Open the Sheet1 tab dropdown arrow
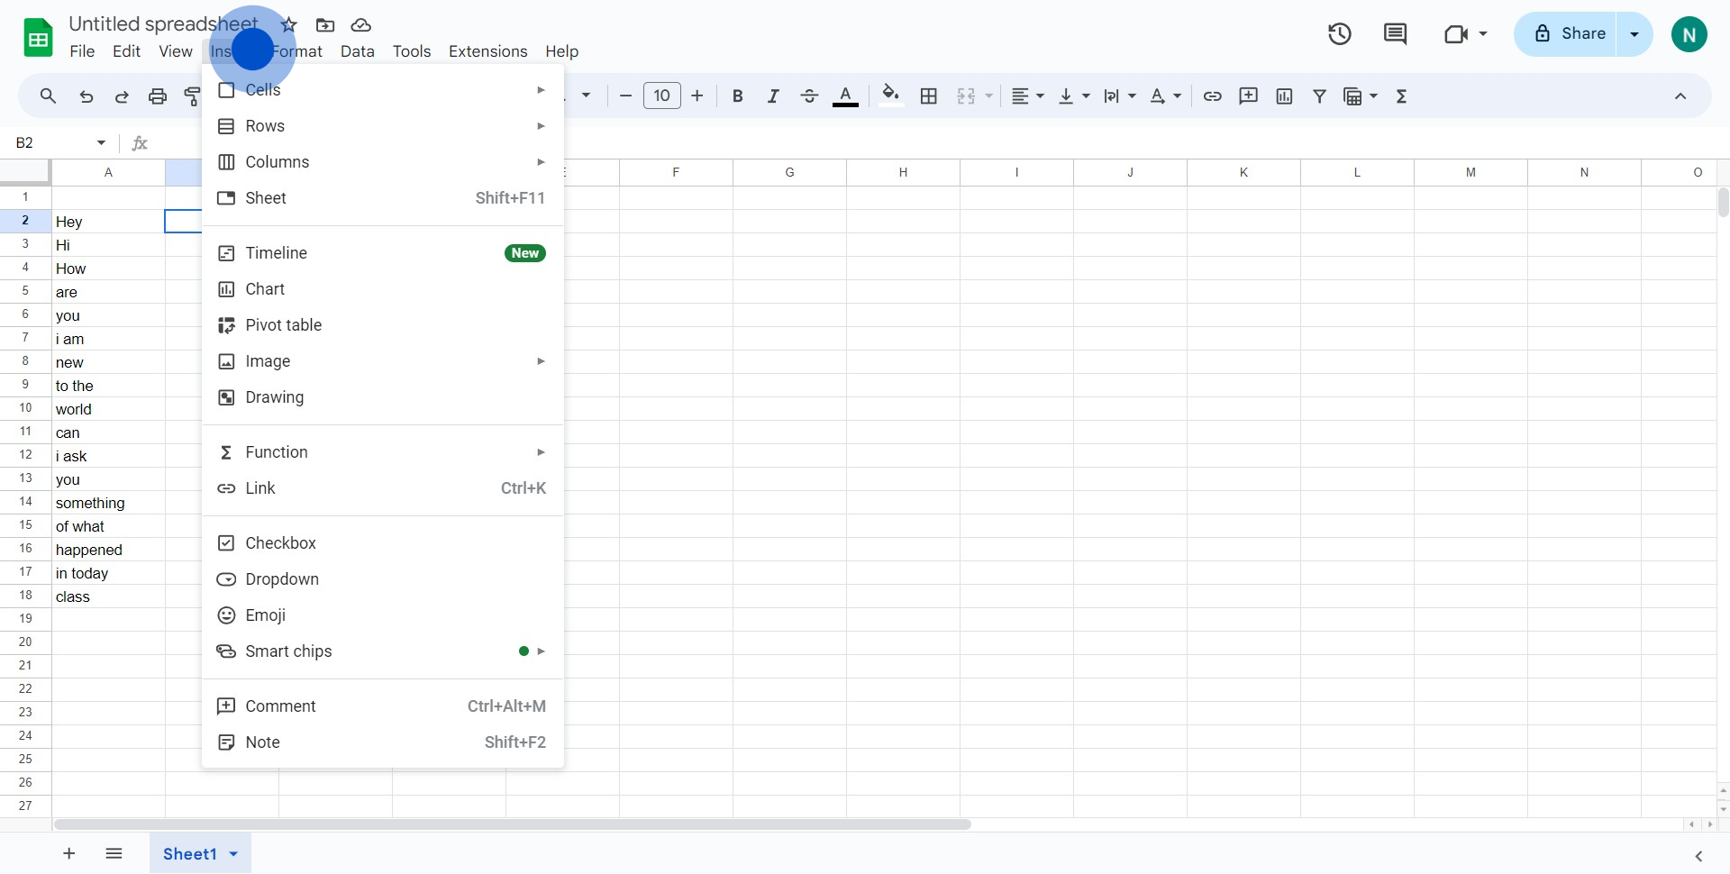This screenshot has width=1730, height=874. pos(234,854)
